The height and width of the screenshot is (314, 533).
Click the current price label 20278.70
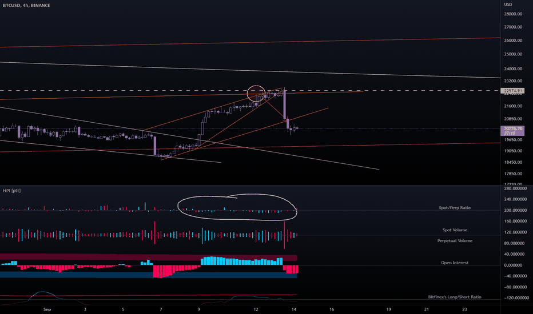click(512, 128)
